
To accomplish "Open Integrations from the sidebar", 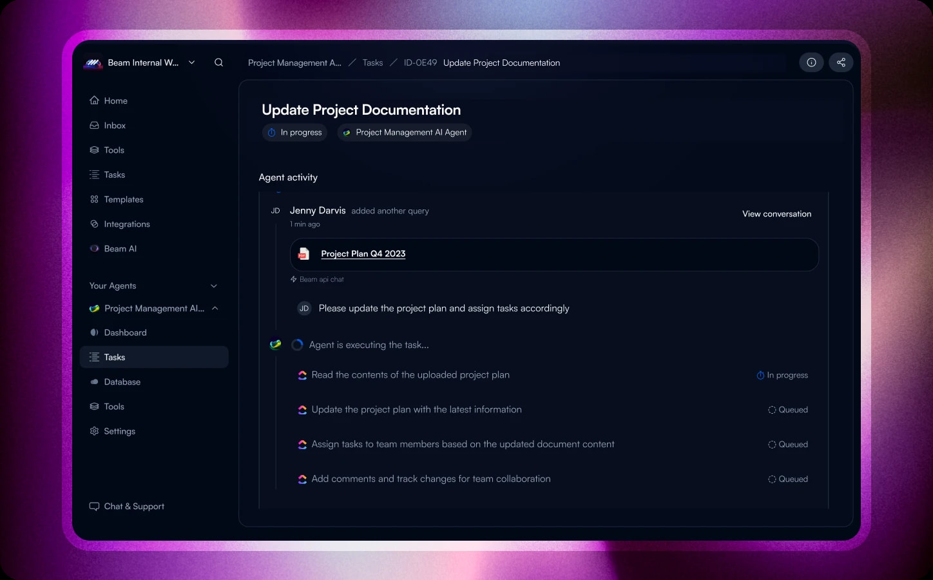I will (x=127, y=224).
